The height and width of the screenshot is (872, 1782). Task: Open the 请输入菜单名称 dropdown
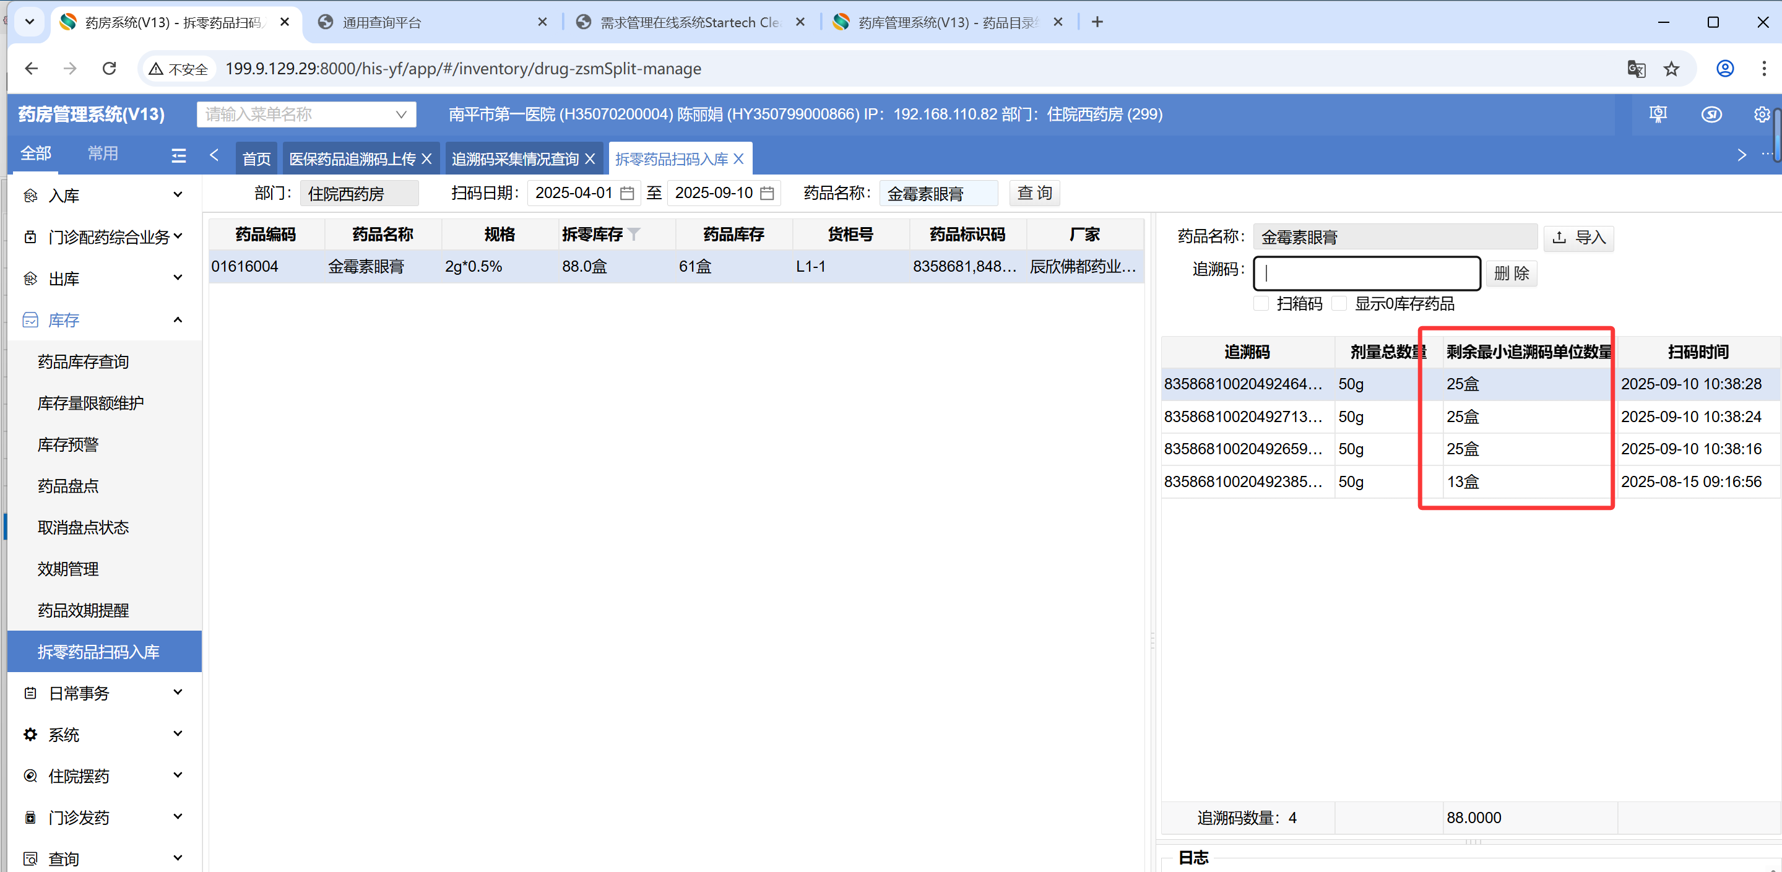tap(306, 114)
